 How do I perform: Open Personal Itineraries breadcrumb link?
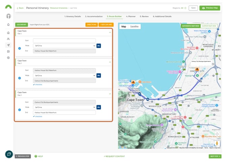(x=59, y=8)
